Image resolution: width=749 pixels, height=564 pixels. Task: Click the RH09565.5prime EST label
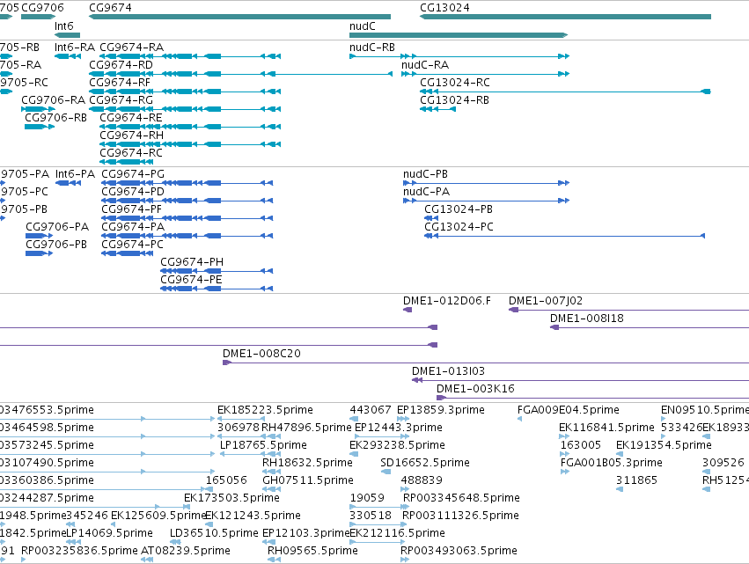[312, 551]
